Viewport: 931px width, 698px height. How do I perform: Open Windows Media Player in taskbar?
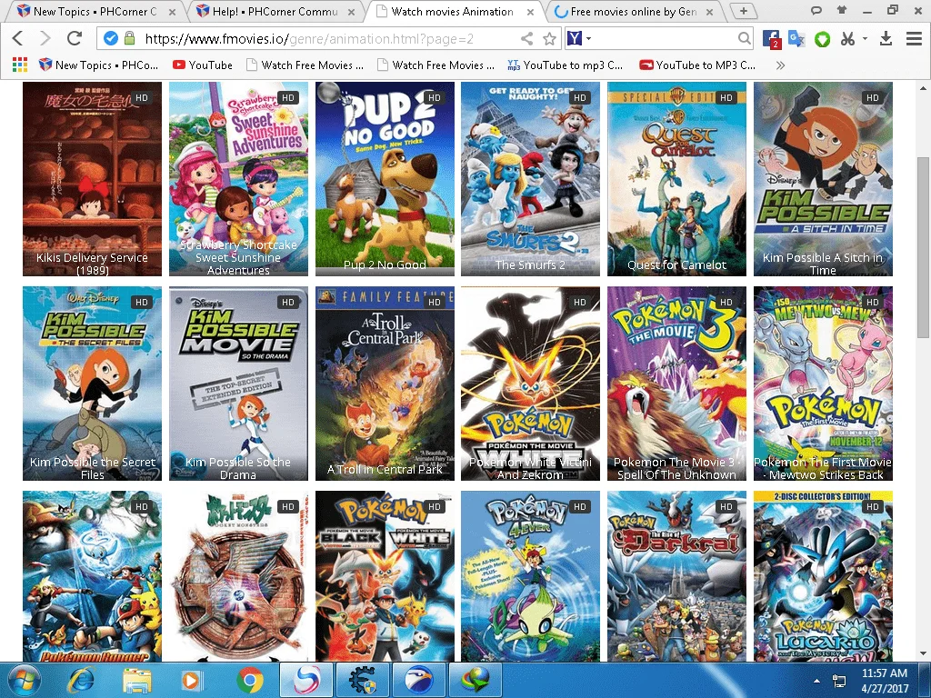[191, 680]
